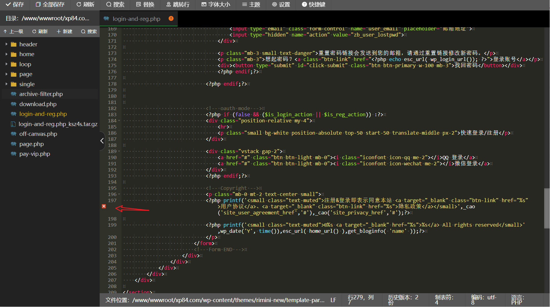This screenshot has width=550, height=307.
Task: Toggle code fold on line 184
Action: pyautogui.click(x=119, y=121)
